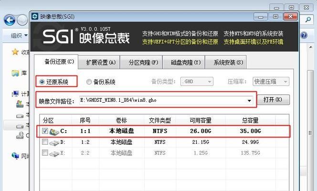Click the Explorer scrollbar up arrow
This screenshot has width=317, height=191.
(x=310, y=47)
